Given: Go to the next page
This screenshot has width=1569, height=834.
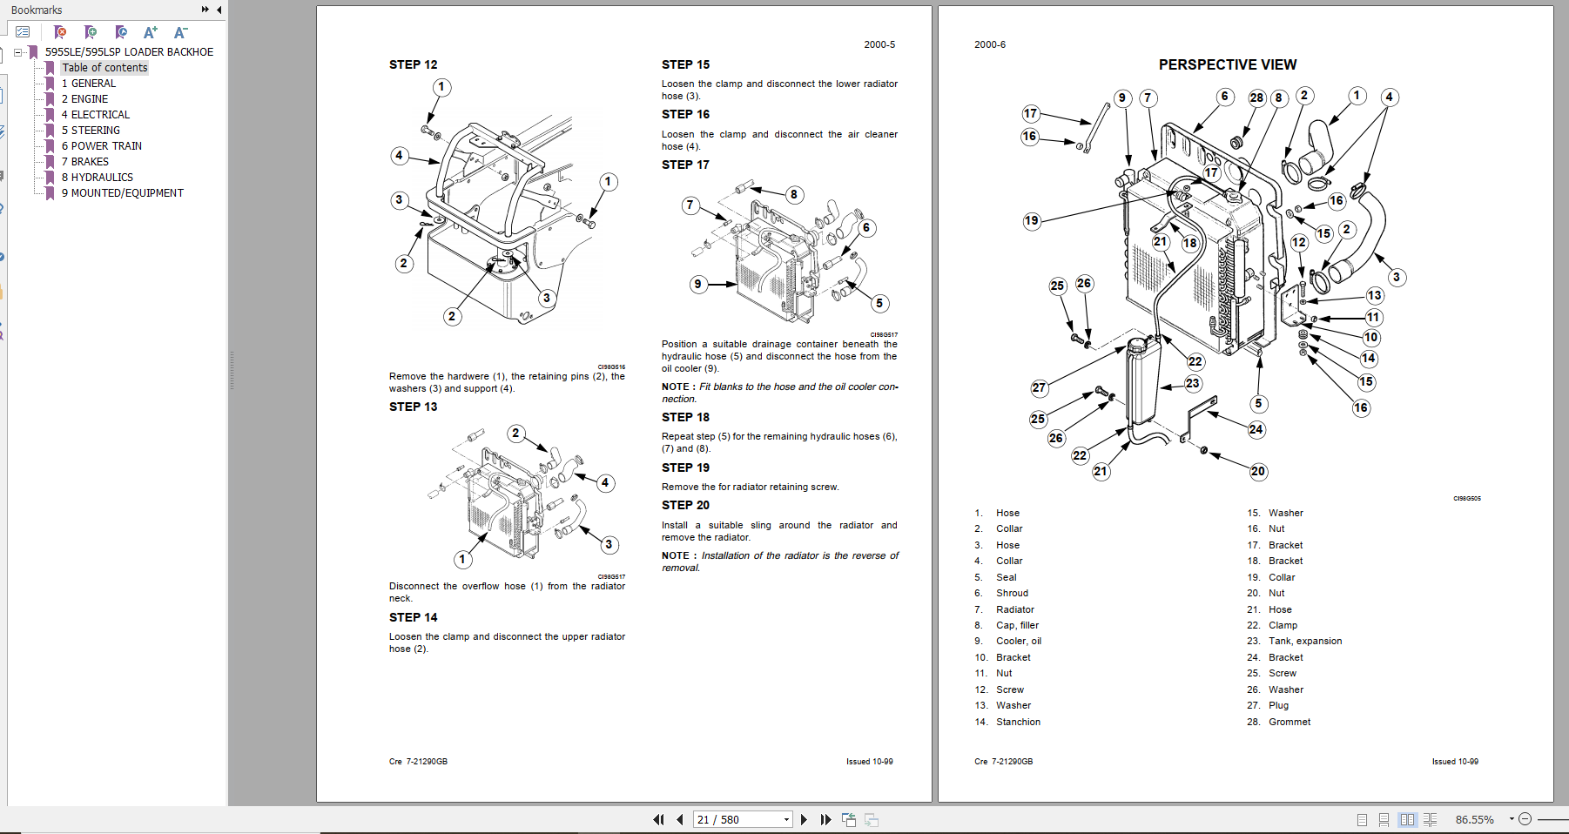Looking at the screenshot, I should [804, 819].
